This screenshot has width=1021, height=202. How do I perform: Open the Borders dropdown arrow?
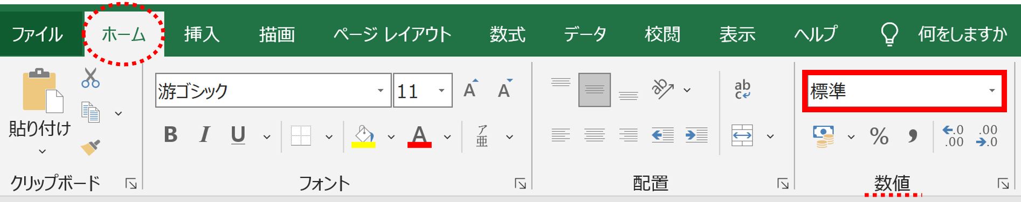[329, 137]
